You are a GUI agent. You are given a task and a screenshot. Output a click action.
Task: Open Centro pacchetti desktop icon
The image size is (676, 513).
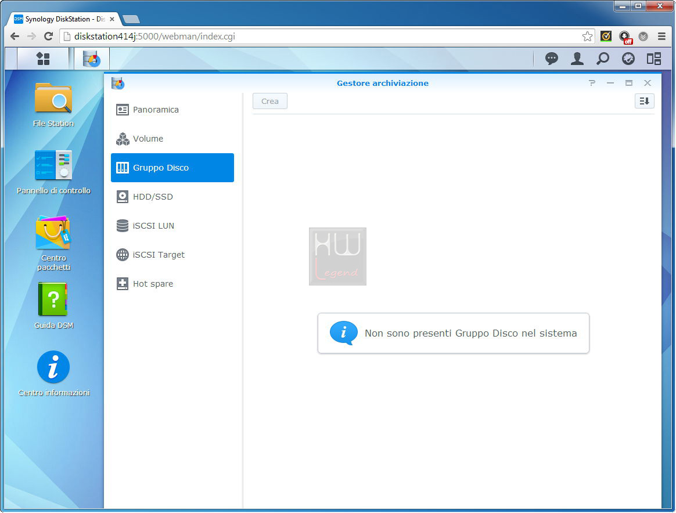pyautogui.click(x=53, y=243)
